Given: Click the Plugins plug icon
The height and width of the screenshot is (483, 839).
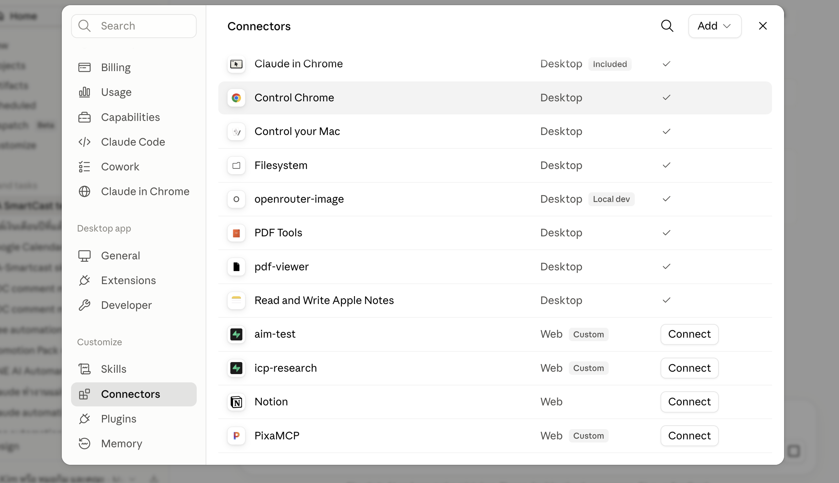Looking at the screenshot, I should point(84,419).
